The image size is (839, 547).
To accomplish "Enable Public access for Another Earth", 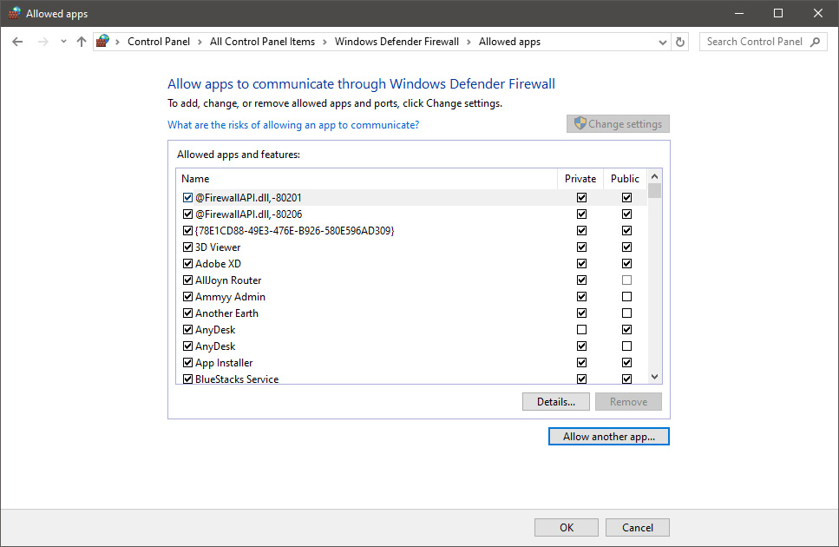I will click(626, 313).
